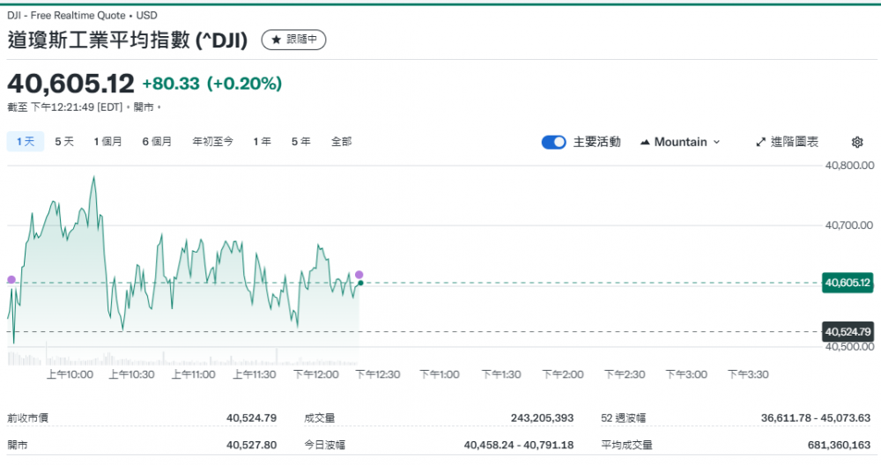Select the 1年 chart range
881x465 pixels.
(x=262, y=141)
